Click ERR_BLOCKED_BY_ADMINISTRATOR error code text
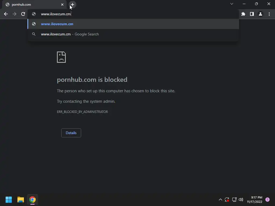Image resolution: width=275 pixels, height=206 pixels. (82, 112)
